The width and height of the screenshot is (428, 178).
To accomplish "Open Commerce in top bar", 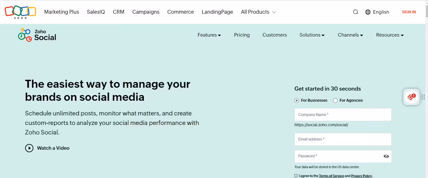I will [181, 12].
